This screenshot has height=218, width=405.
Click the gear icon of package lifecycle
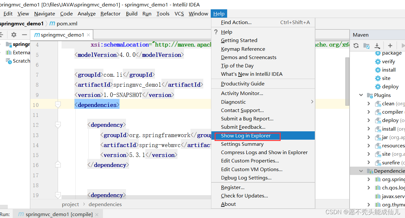coord(378,53)
